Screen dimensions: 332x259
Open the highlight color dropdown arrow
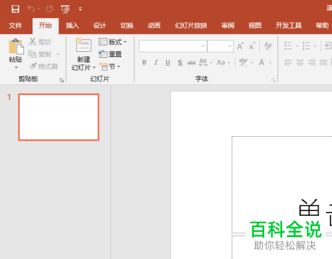[x=252, y=62]
